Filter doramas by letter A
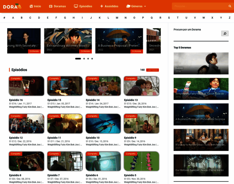Viewport: 234px width, 184px height. (13, 18)
